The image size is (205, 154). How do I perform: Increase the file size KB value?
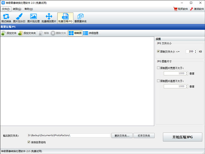coord(195,50)
